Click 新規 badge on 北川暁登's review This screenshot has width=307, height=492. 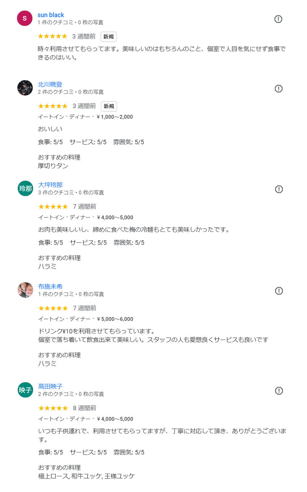tap(109, 106)
